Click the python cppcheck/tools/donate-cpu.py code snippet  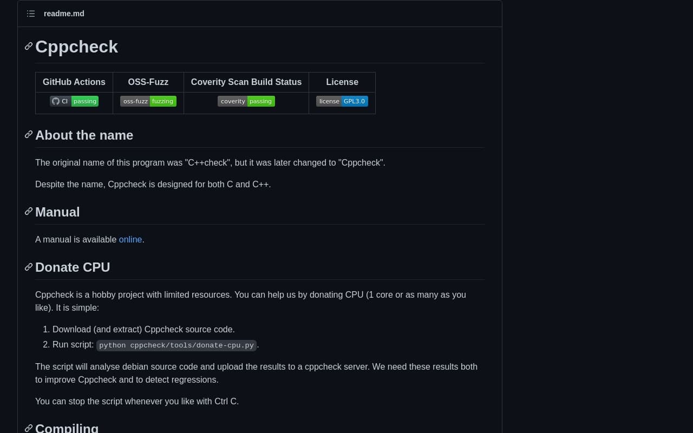(176, 345)
